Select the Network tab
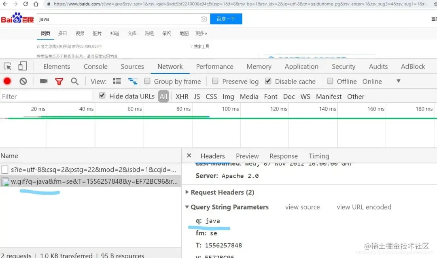Viewport: 437px width, 258px height. [x=170, y=67]
